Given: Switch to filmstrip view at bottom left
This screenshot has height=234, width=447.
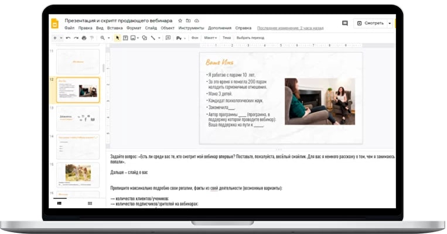Looking at the screenshot, I should coord(59,203).
